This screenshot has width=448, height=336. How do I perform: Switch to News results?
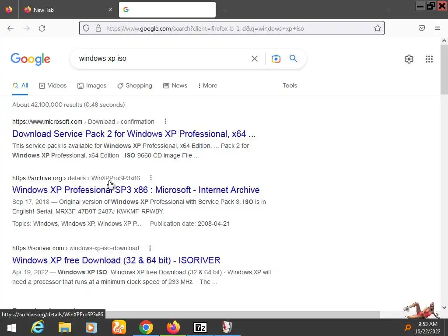[175, 85]
